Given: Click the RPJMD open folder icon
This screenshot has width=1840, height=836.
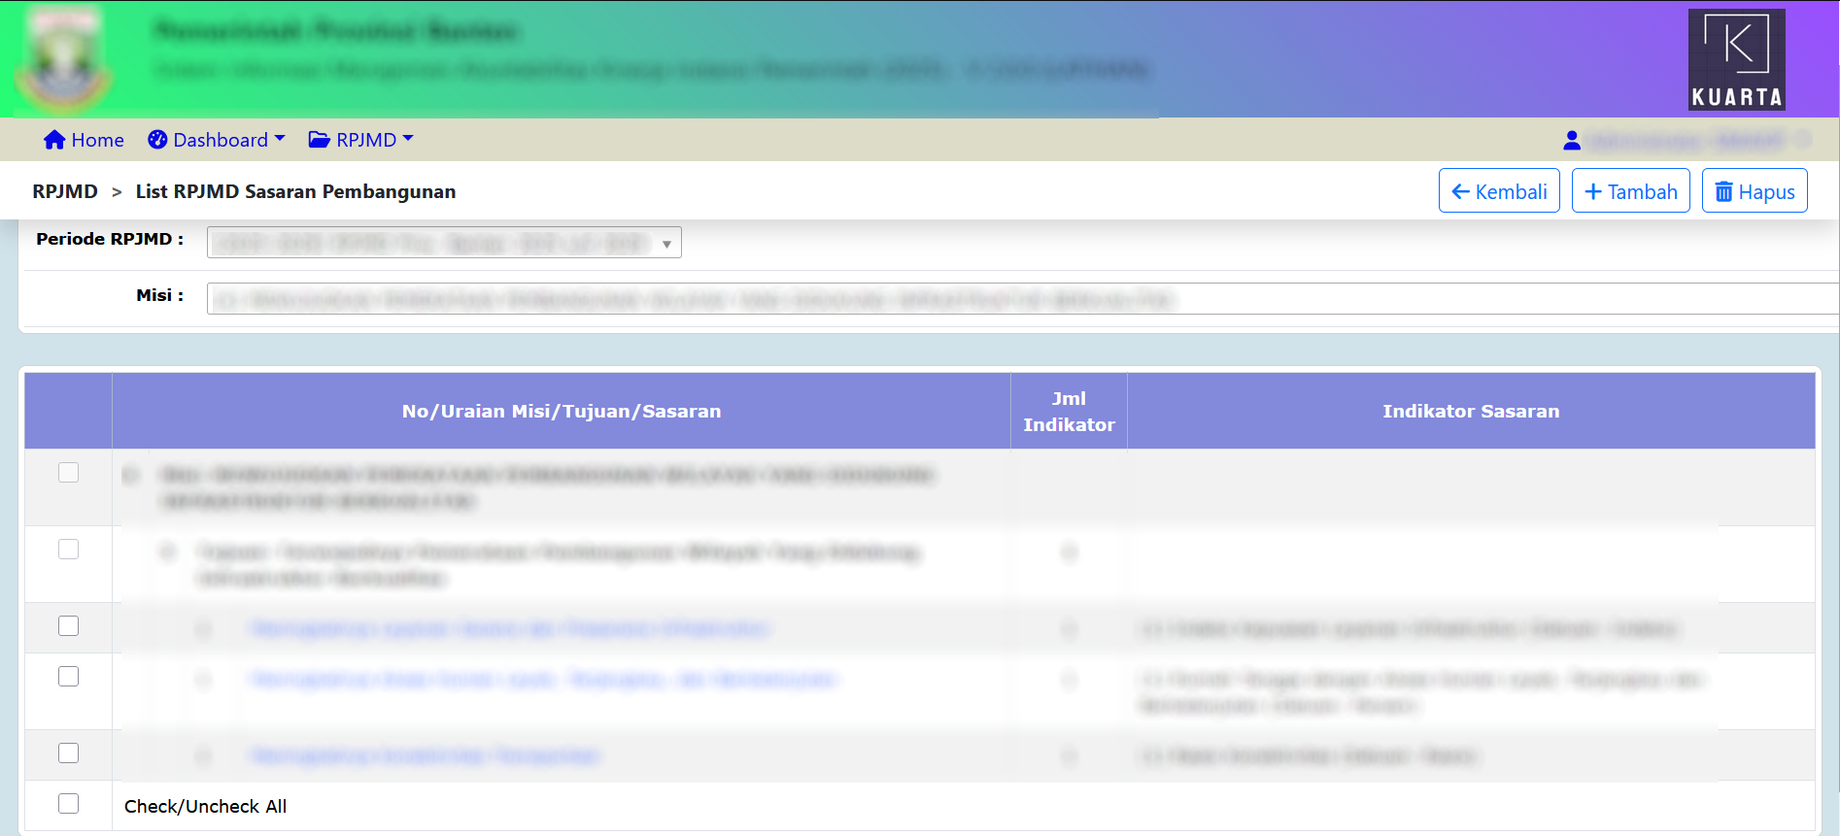Looking at the screenshot, I should pos(319,140).
